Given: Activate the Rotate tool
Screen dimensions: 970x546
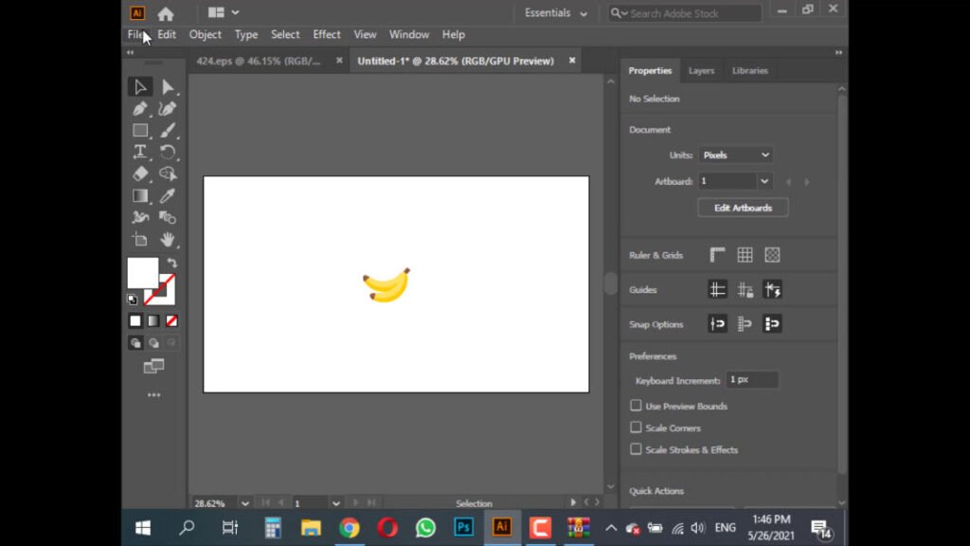Looking at the screenshot, I should (167, 153).
